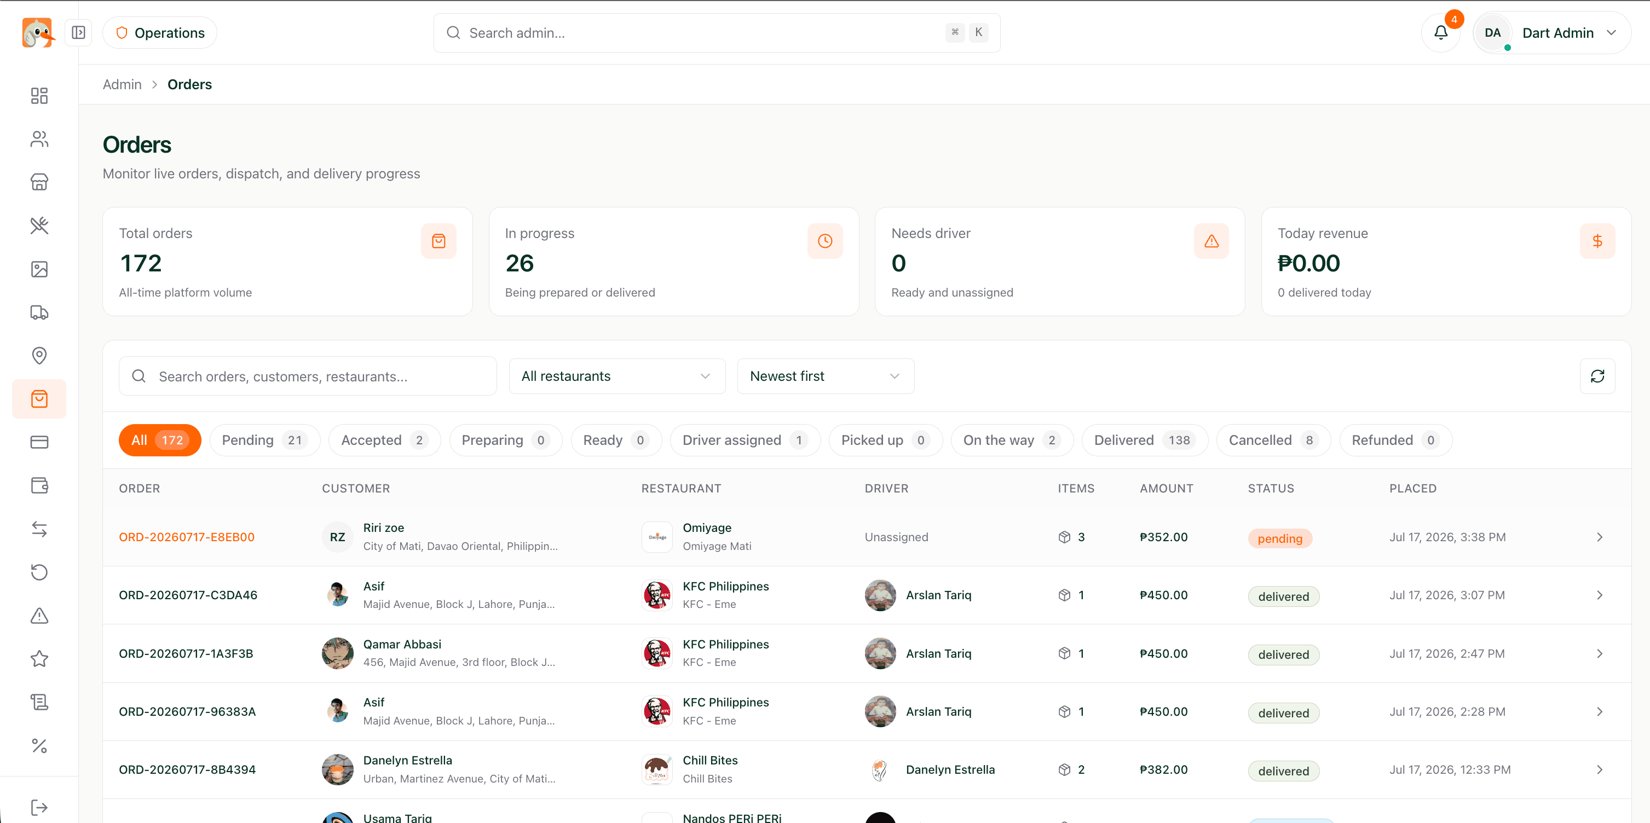1650x823 pixels.
Task: Click driver name Danelyn Estrella
Action: click(x=950, y=770)
